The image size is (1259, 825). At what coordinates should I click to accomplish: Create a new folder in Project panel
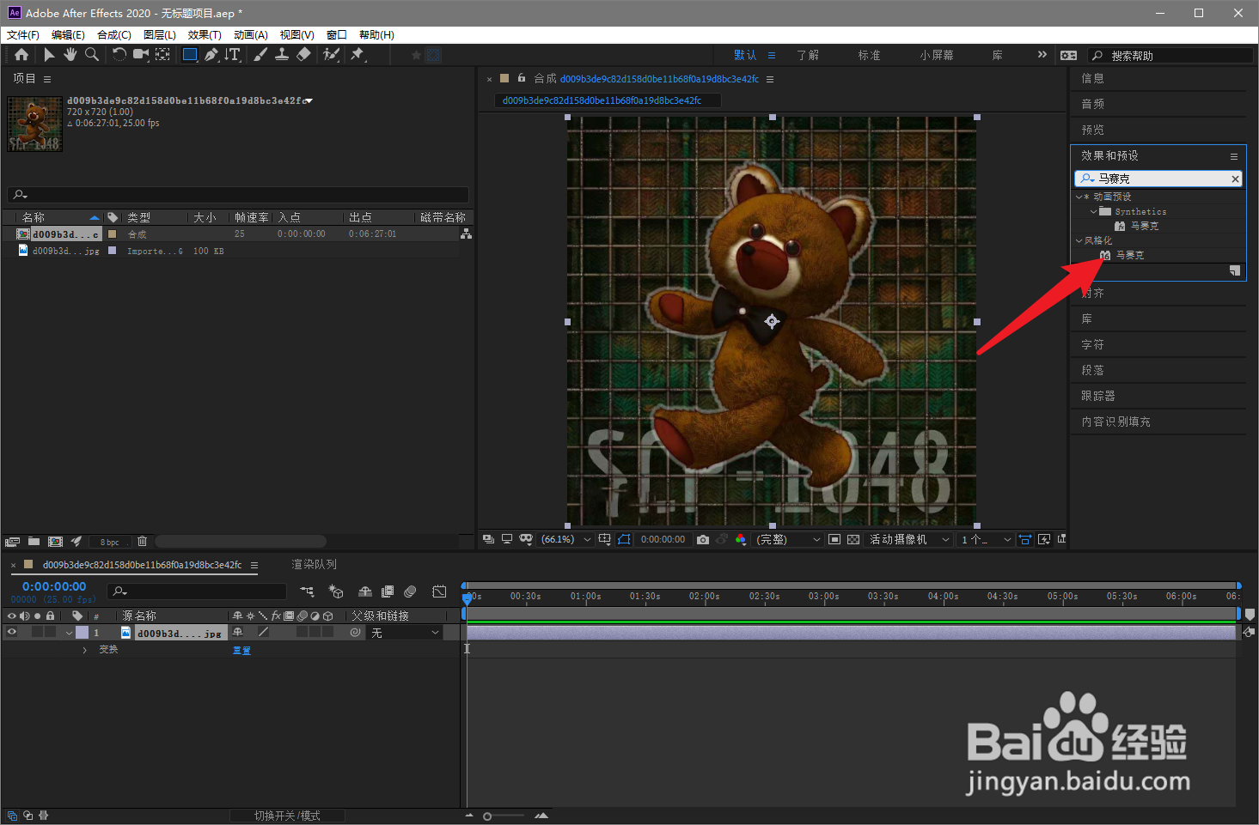34,542
